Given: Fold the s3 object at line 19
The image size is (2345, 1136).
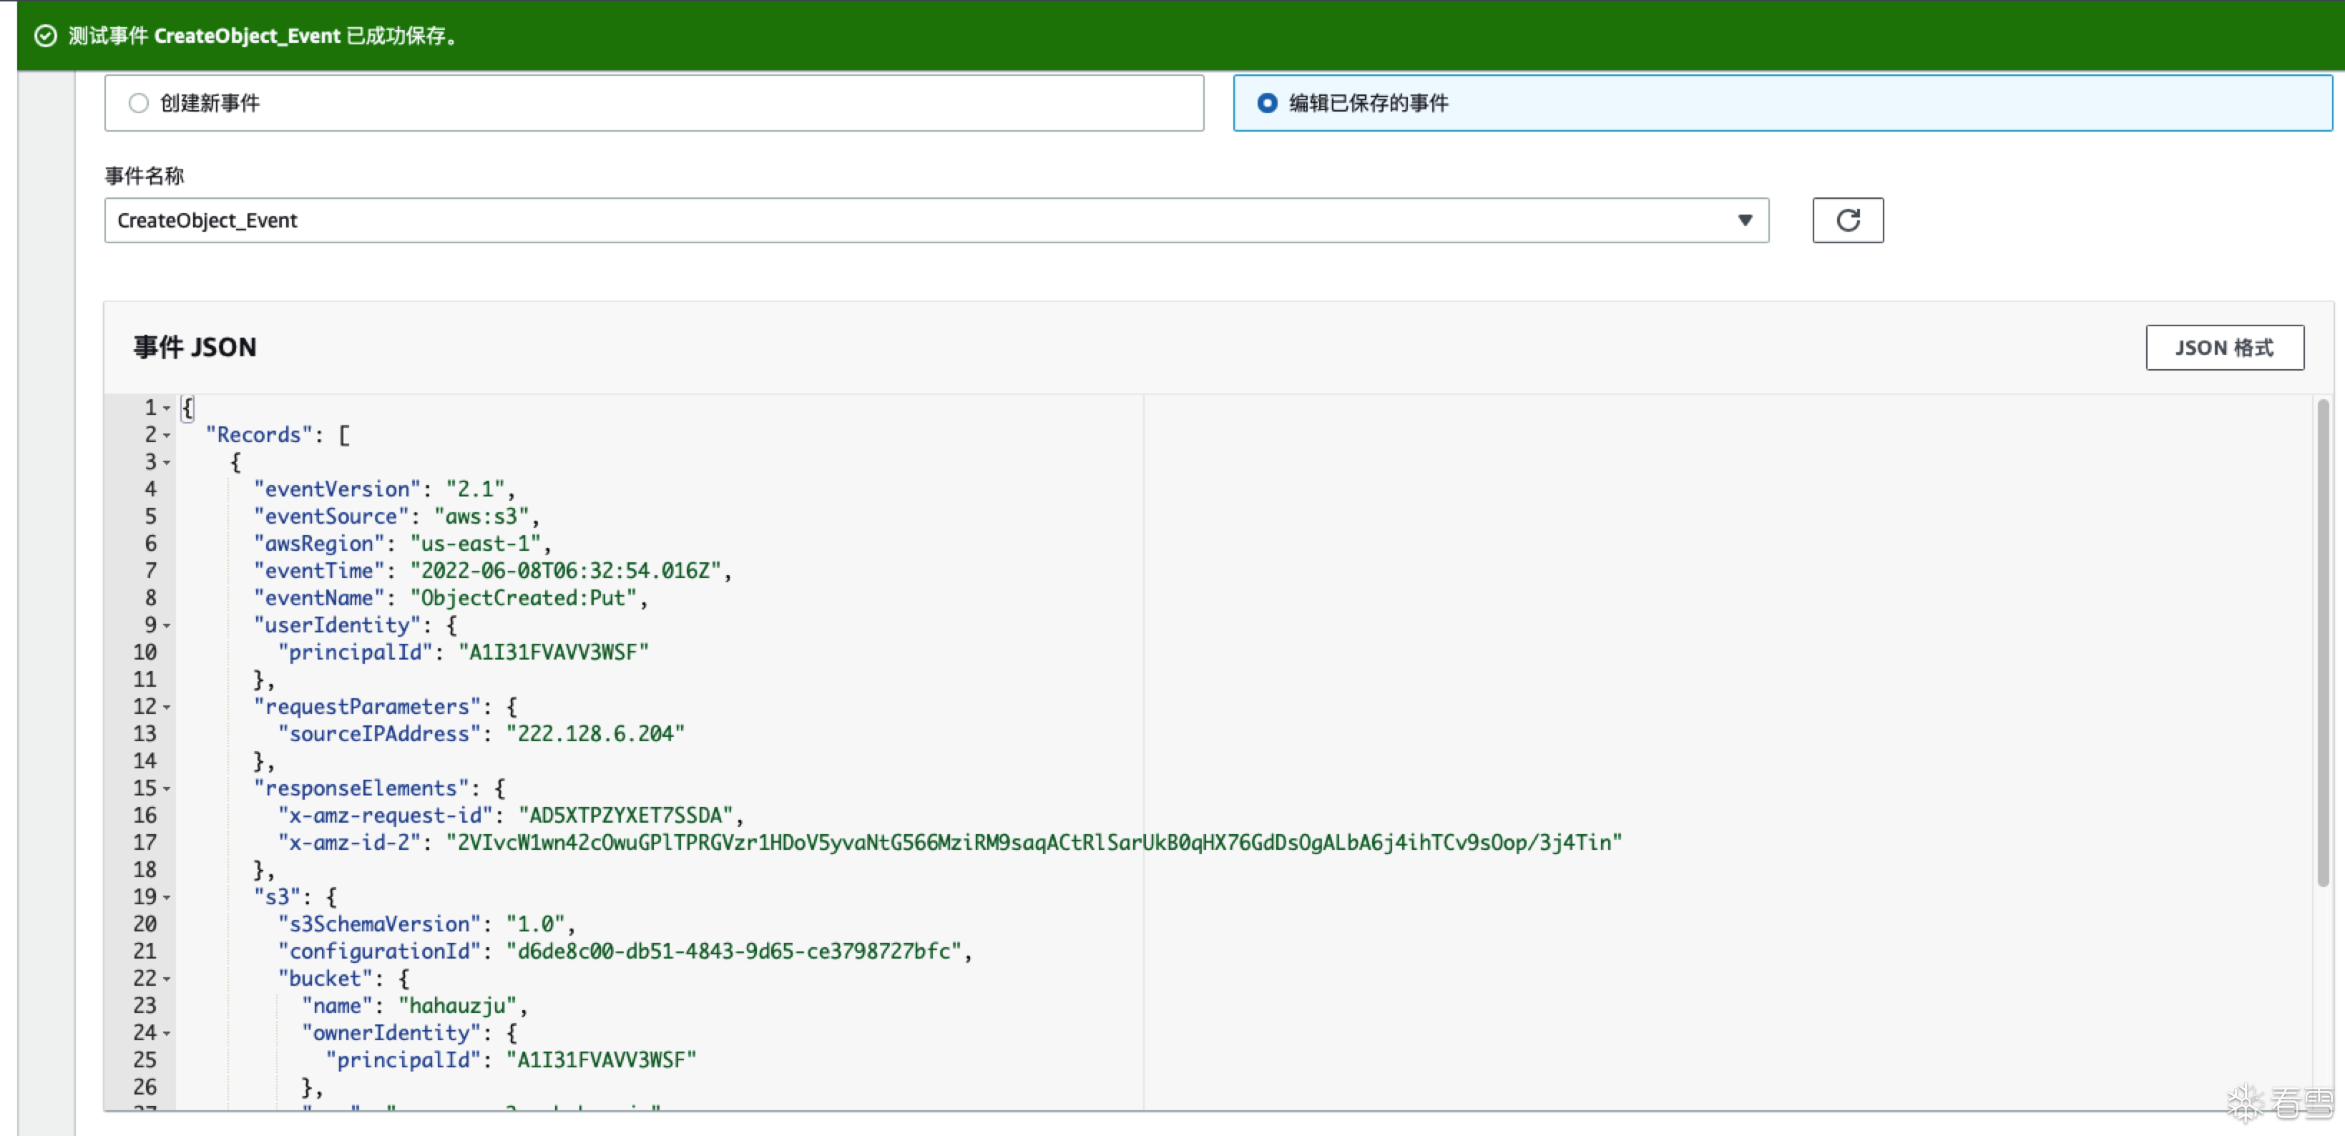Looking at the screenshot, I should pos(167,898).
